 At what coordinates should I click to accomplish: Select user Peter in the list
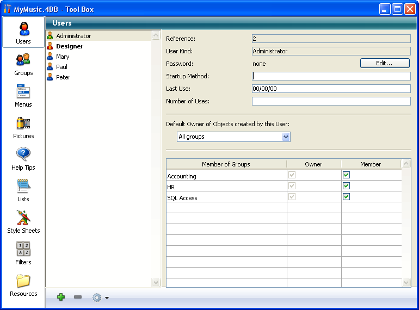click(x=63, y=77)
